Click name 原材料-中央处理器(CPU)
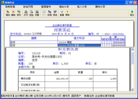The width and height of the screenshot is (138, 99). [x=47, y=57]
